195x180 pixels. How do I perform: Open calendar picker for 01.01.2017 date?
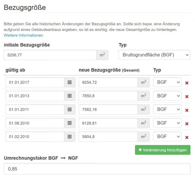tap(70, 82)
